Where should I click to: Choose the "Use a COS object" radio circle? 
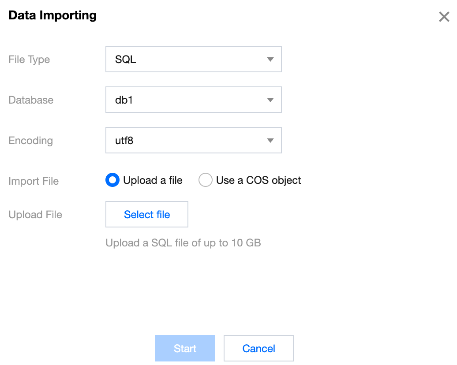[206, 180]
